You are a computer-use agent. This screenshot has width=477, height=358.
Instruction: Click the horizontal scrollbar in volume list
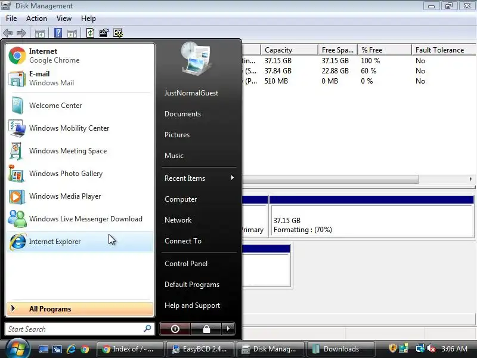coord(330,180)
